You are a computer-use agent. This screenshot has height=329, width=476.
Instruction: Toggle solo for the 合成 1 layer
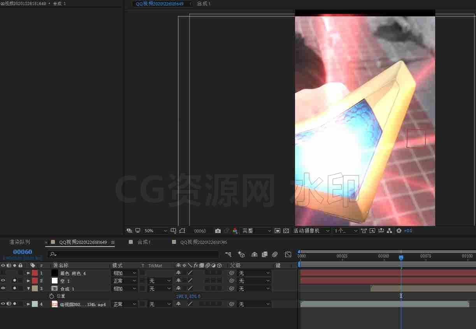(x=14, y=289)
